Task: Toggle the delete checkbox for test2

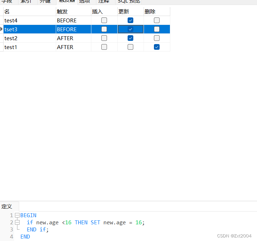Action: click(x=157, y=38)
